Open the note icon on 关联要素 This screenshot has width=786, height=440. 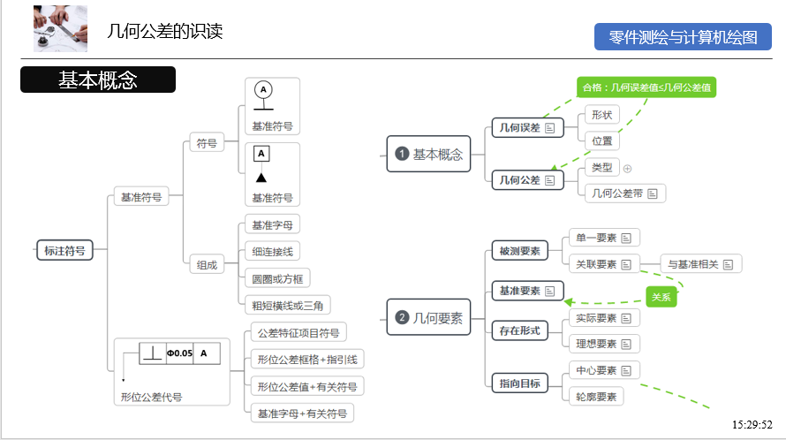pyautogui.click(x=626, y=264)
